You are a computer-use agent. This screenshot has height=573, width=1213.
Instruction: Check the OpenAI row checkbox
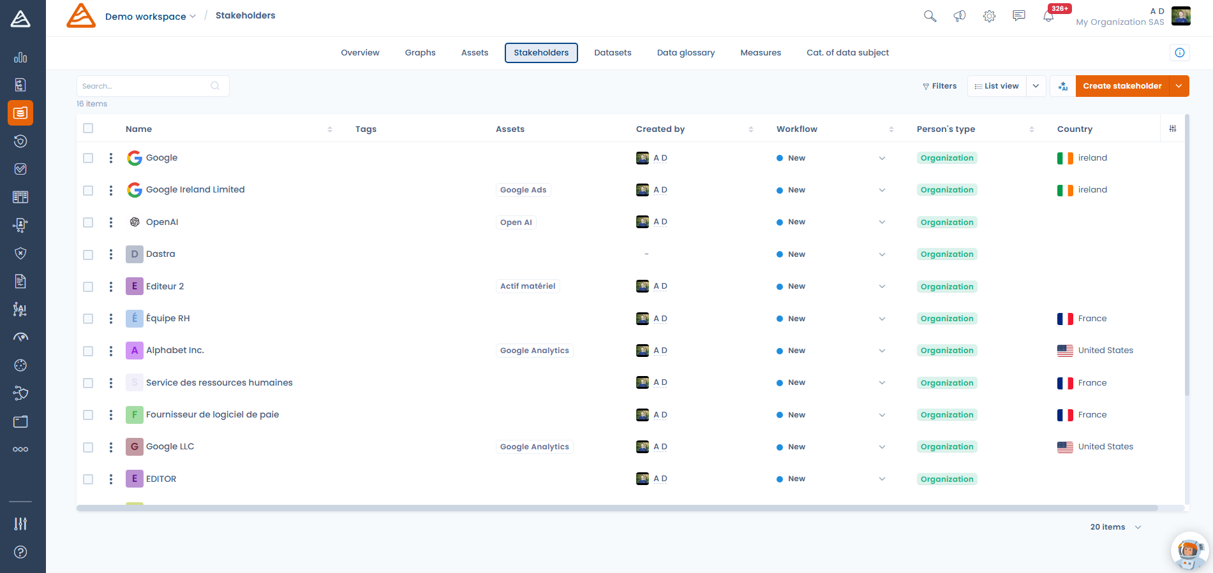coord(88,222)
